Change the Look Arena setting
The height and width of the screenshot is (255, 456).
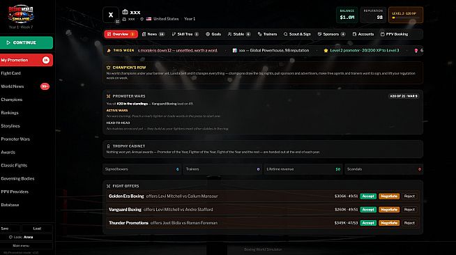tap(26, 237)
